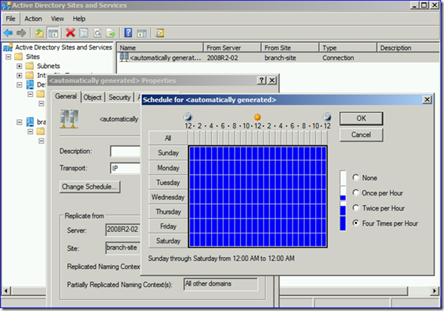Click the Sites folder icon in tree
444x311 pixels.
(x=19, y=57)
